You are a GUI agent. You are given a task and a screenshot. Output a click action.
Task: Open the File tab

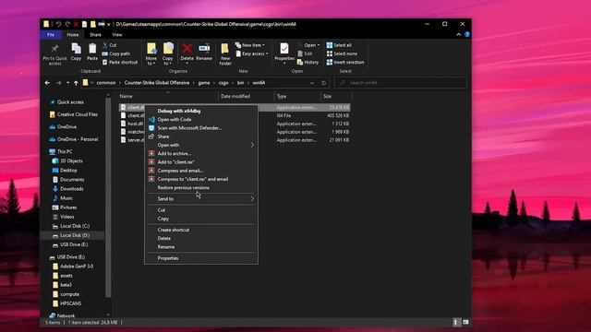pos(51,35)
